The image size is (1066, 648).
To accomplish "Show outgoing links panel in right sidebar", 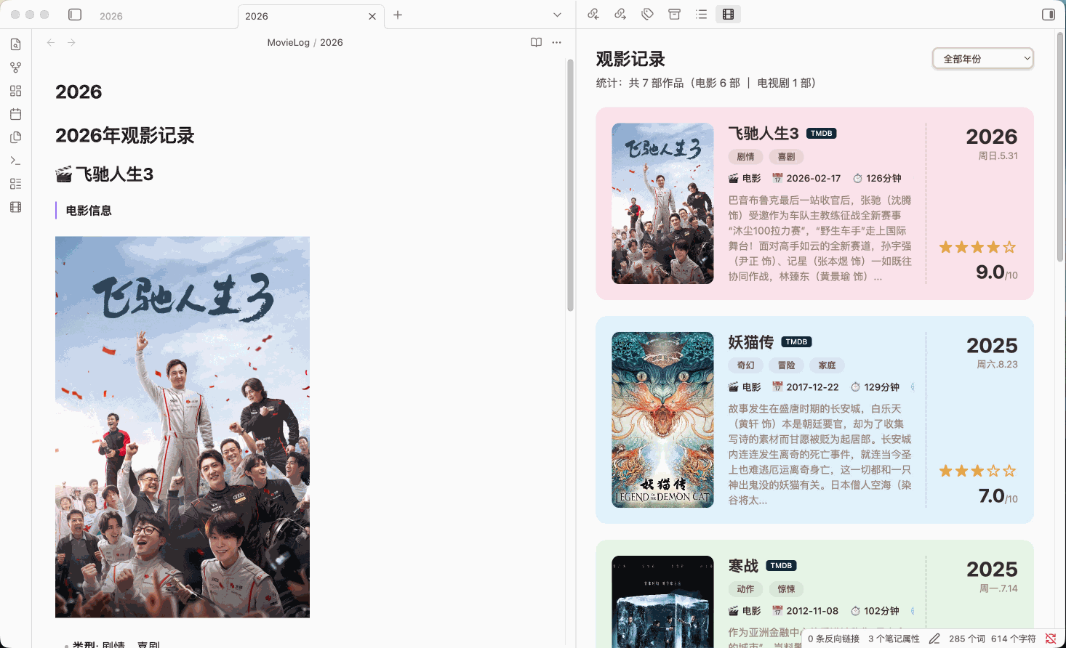I will pos(620,14).
